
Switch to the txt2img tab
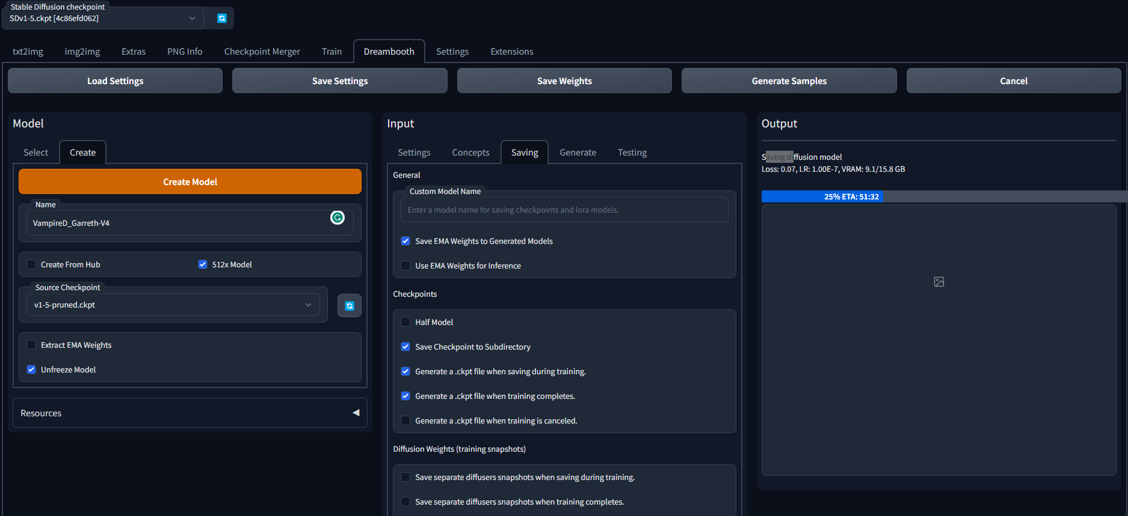coord(28,52)
